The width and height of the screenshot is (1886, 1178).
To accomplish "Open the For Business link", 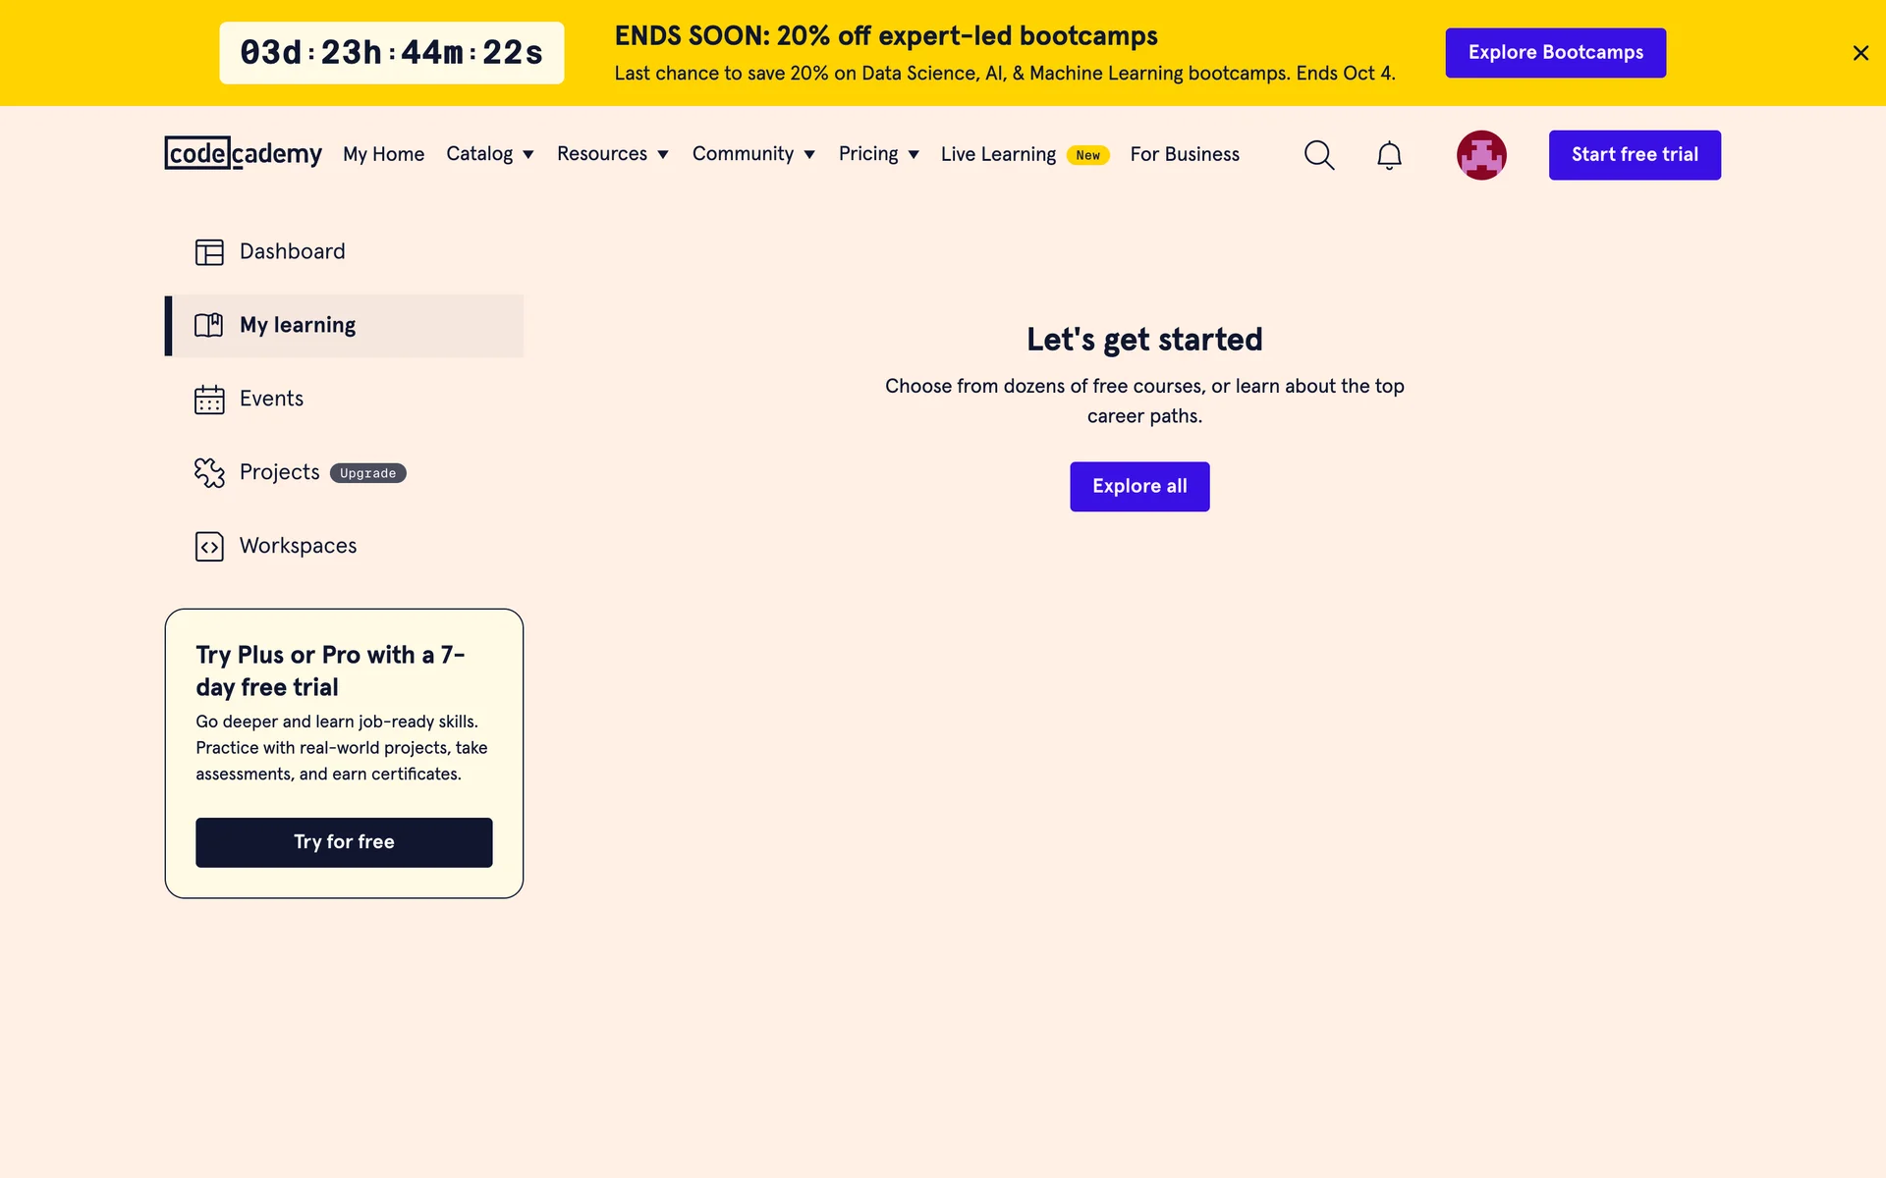I will 1185,154.
